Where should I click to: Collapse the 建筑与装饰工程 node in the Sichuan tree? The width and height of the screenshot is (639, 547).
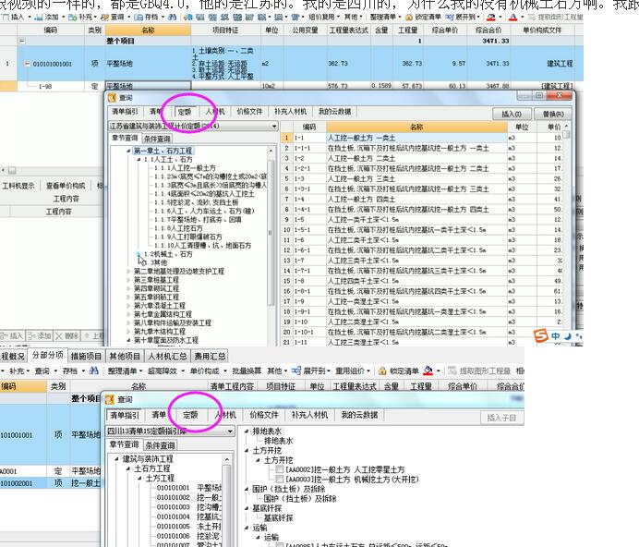tap(117, 459)
